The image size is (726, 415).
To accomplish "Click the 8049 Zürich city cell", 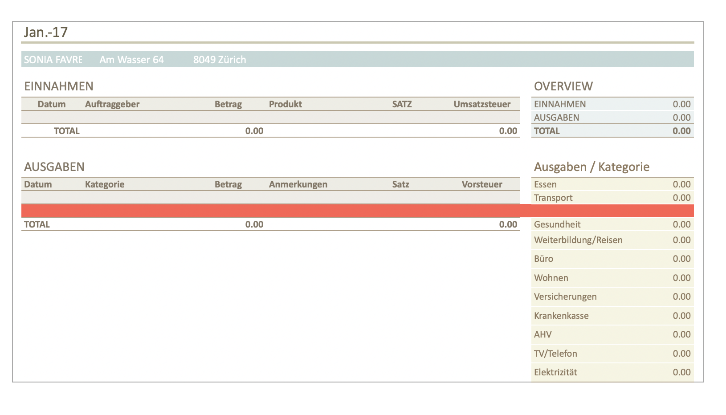I will click(x=219, y=60).
